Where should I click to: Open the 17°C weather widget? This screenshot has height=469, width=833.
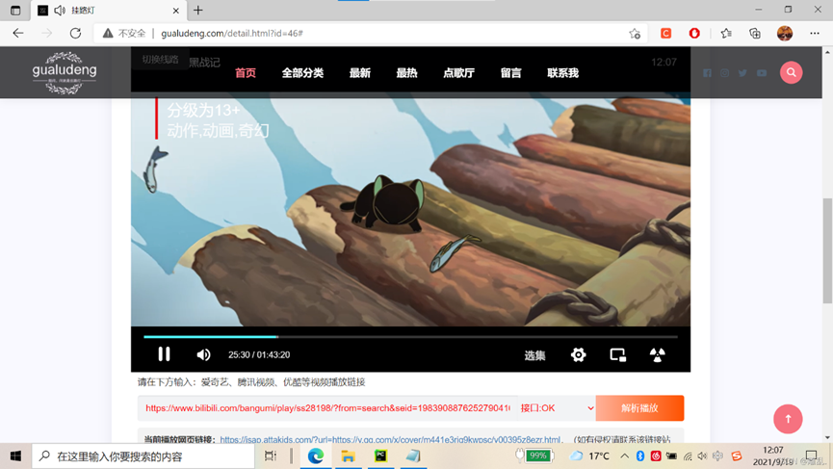click(x=589, y=456)
